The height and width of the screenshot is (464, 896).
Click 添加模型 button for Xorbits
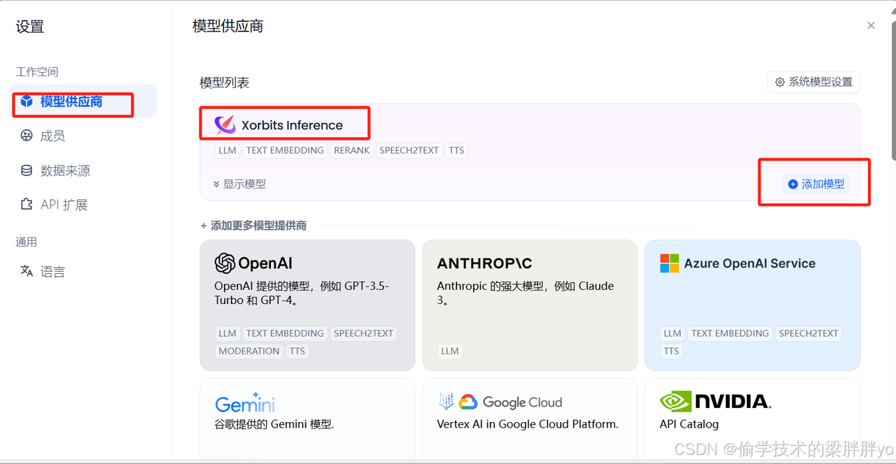(815, 184)
